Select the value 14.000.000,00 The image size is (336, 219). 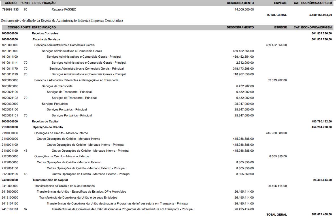click(244, 9)
